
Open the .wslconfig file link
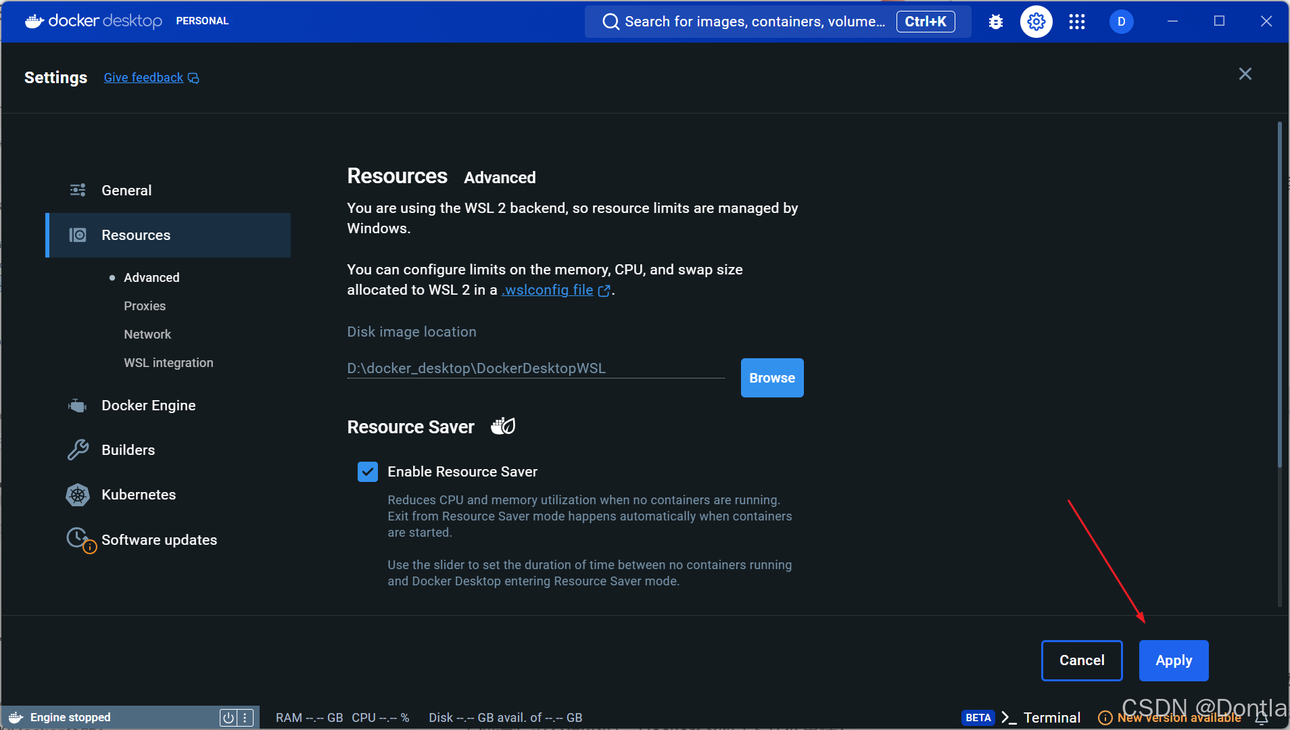click(x=548, y=290)
